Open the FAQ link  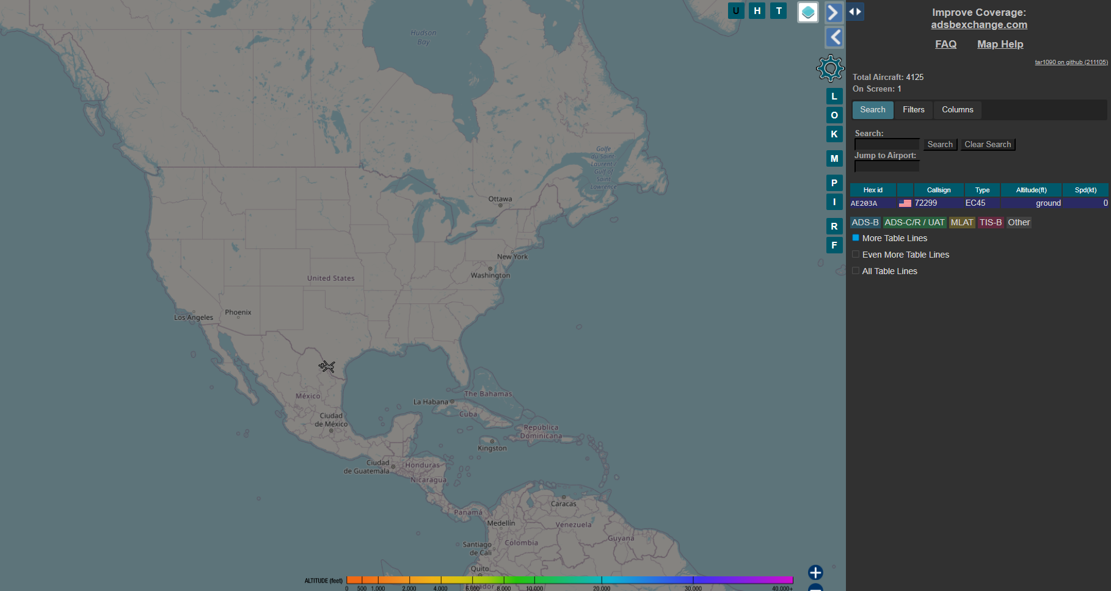945,45
